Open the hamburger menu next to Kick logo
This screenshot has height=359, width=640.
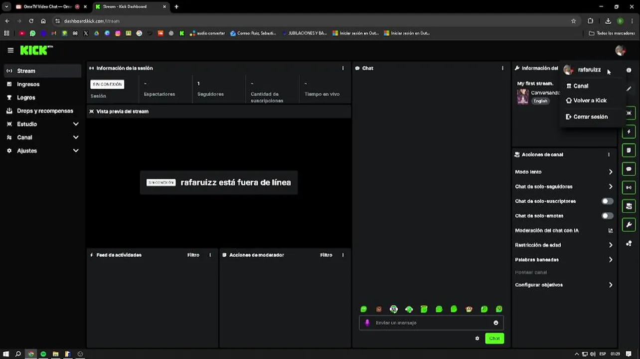pos(10,50)
